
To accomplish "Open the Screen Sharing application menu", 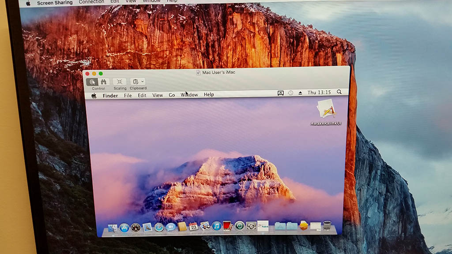I will pos(55,3).
